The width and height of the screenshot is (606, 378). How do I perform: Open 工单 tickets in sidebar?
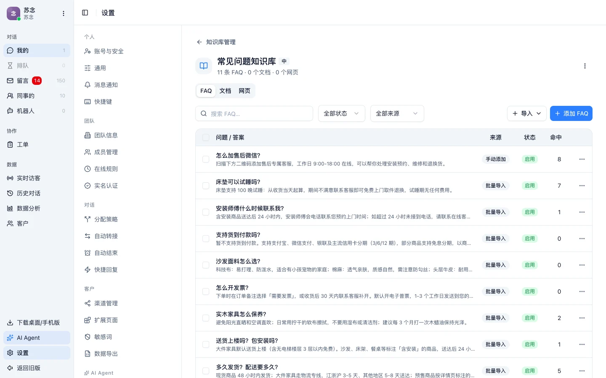pyautogui.click(x=37, y=144)
